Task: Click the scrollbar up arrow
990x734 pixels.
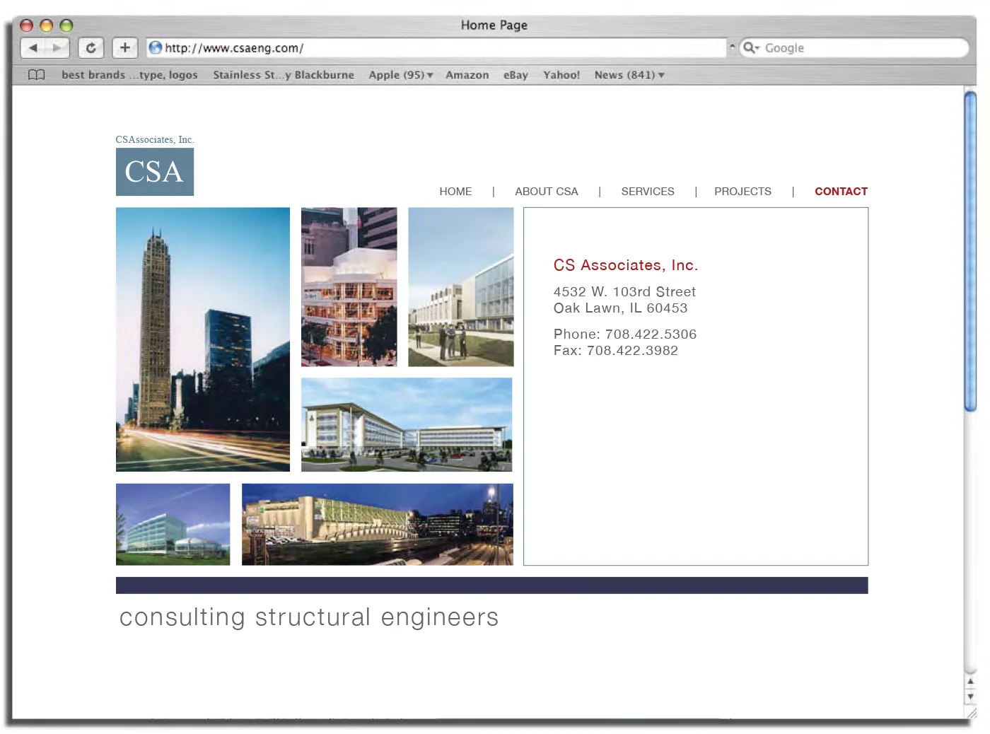Action: click(970, 682)
